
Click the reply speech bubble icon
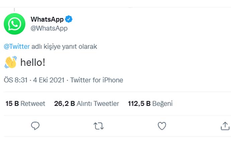(35, 126)
